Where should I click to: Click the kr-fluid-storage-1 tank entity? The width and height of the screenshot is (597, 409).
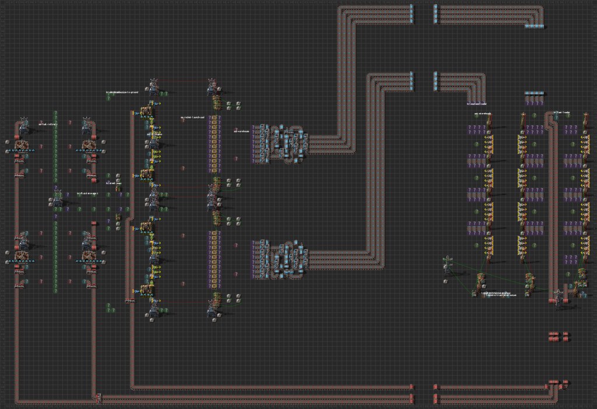tap(58, 201)
